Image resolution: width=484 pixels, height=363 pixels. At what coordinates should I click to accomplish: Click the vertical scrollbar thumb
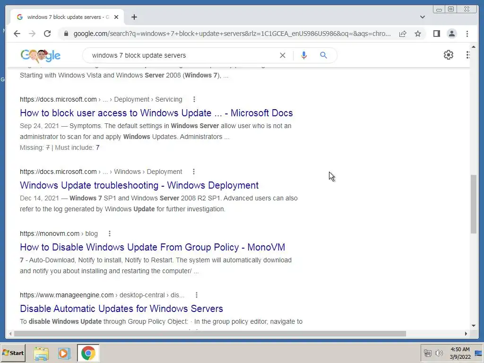[474, 204]
